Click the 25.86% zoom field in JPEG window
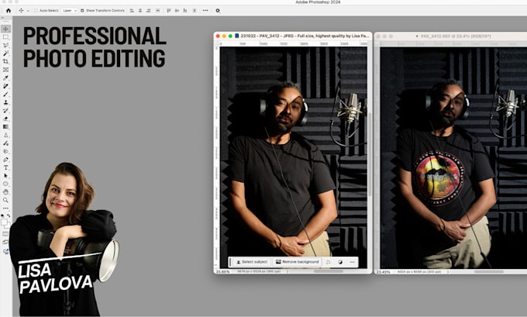This screenshot has width=527, height=317. click(222, 271)
